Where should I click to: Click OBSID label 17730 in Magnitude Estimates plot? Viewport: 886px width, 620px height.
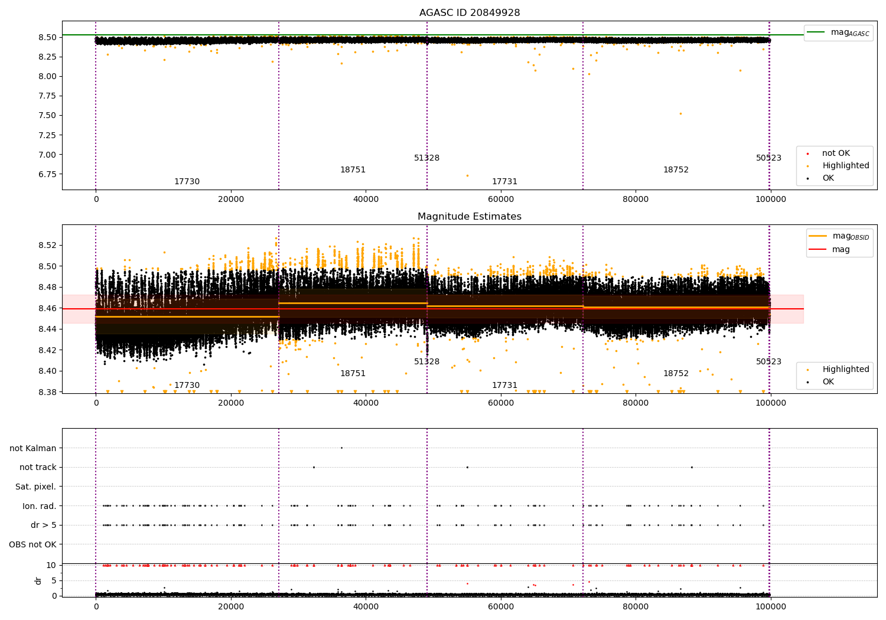(x=187, y=386)
